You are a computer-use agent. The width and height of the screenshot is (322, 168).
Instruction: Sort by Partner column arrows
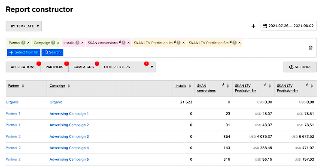tap(23, 86)
